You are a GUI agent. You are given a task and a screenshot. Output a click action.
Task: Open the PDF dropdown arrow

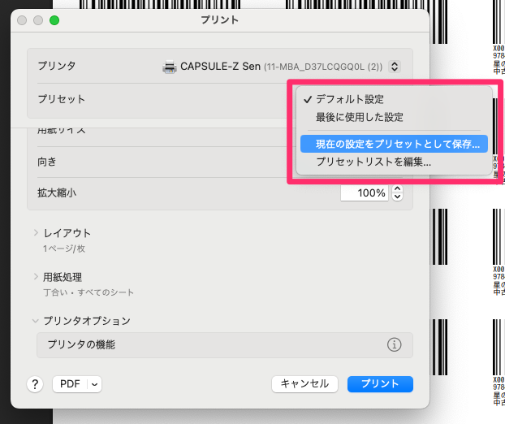tap(94, 384)
